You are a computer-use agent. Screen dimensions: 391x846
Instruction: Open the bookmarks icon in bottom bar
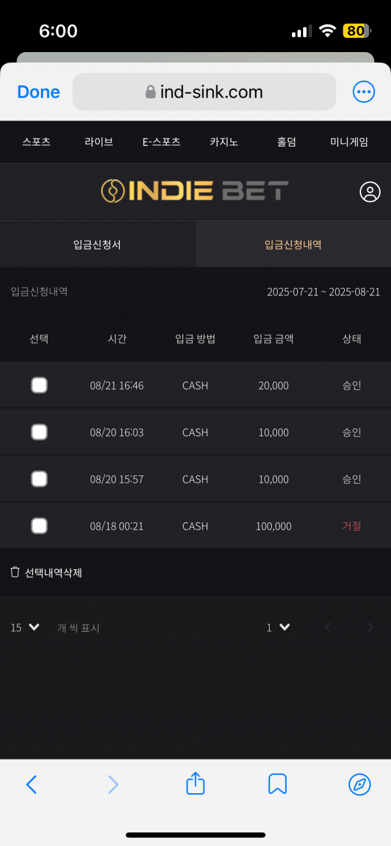[x=278, y=784]
